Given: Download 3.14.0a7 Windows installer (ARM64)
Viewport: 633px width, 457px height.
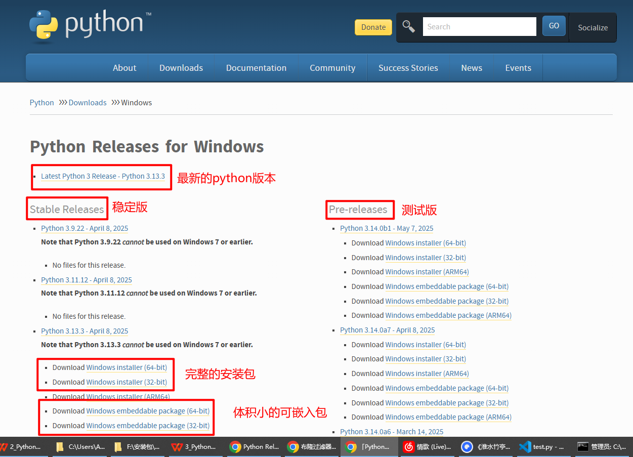Looking at the screenshot, I should pyautogui.click(x=427, y=373).
